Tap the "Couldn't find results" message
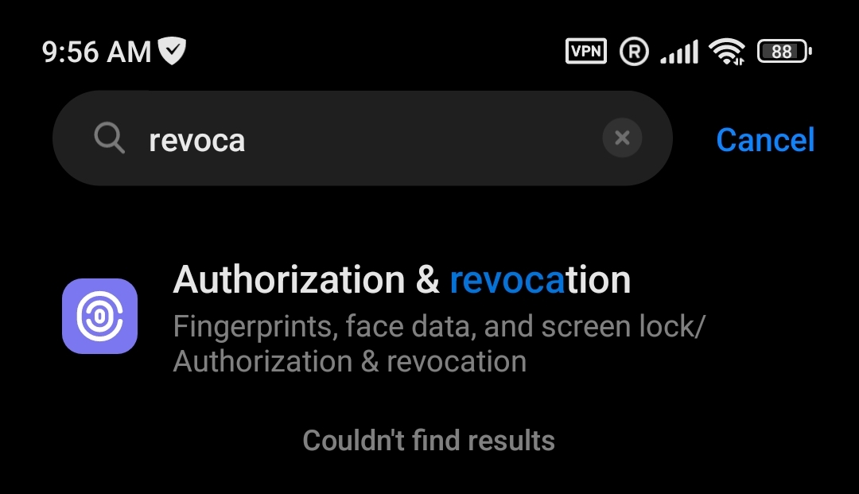The width and height of the screenshot is (859, 494). [x=429, y=441]
